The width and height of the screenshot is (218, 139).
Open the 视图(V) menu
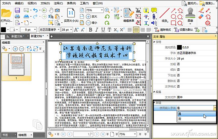coord(32,3)
